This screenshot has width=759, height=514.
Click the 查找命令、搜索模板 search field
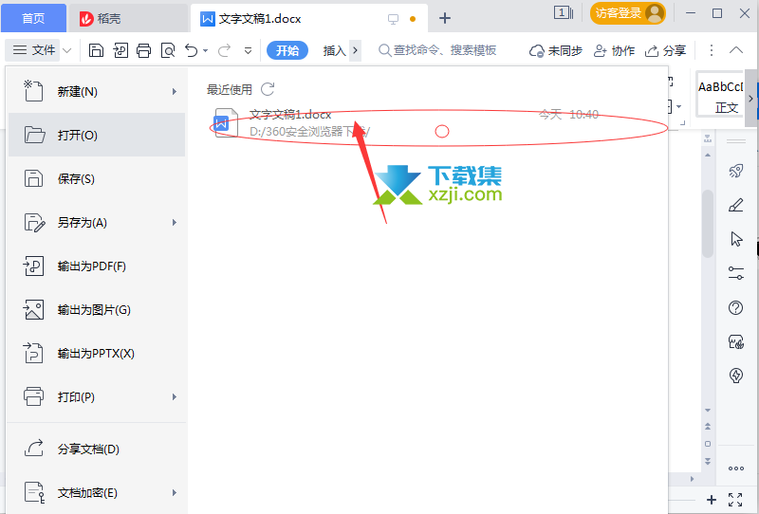click(437, 50)
